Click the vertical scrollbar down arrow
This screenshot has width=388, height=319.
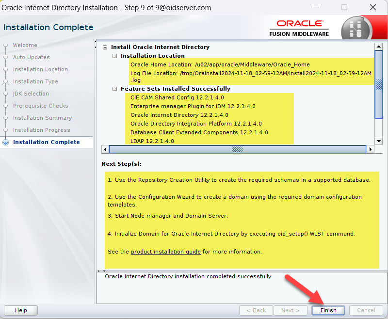379,141
